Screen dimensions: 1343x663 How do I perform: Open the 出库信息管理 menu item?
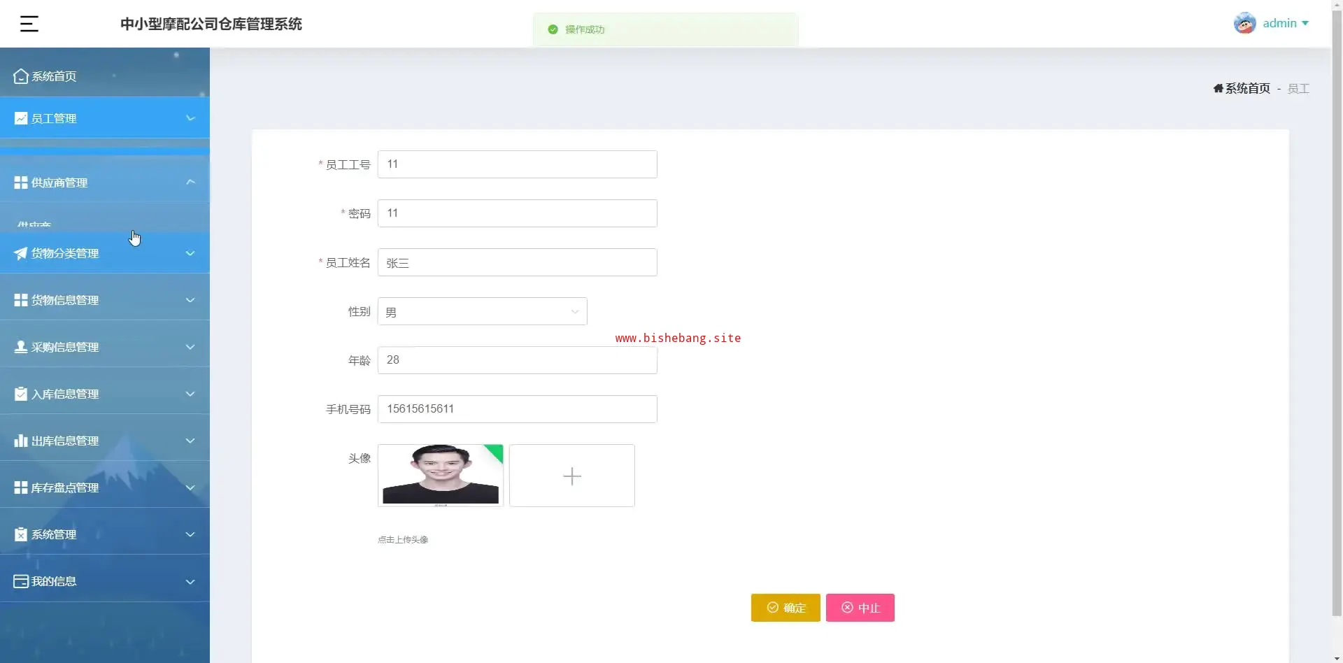click(x=105, y=441)
